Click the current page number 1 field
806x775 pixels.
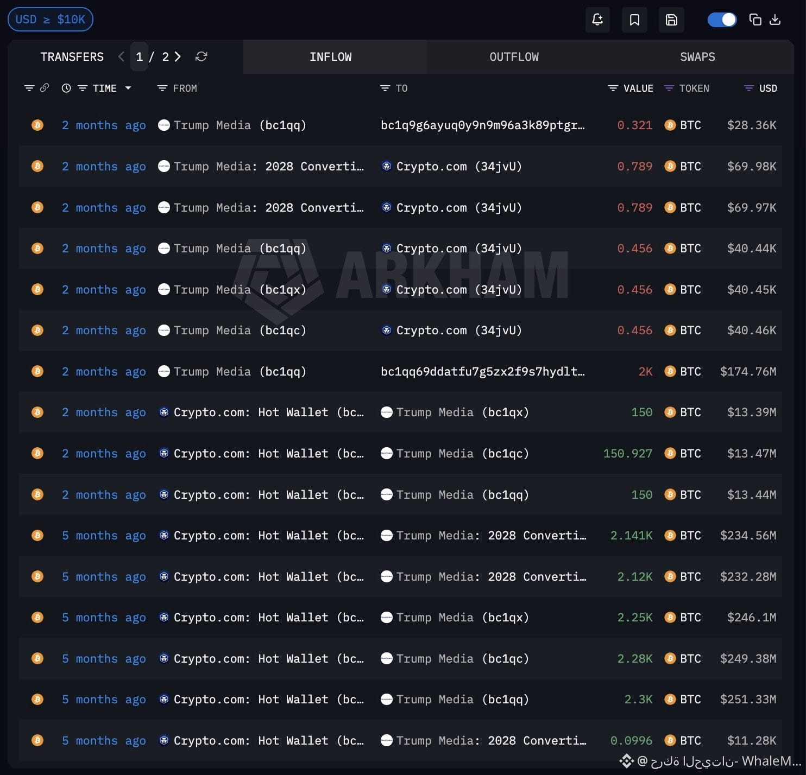pos(139,56)
